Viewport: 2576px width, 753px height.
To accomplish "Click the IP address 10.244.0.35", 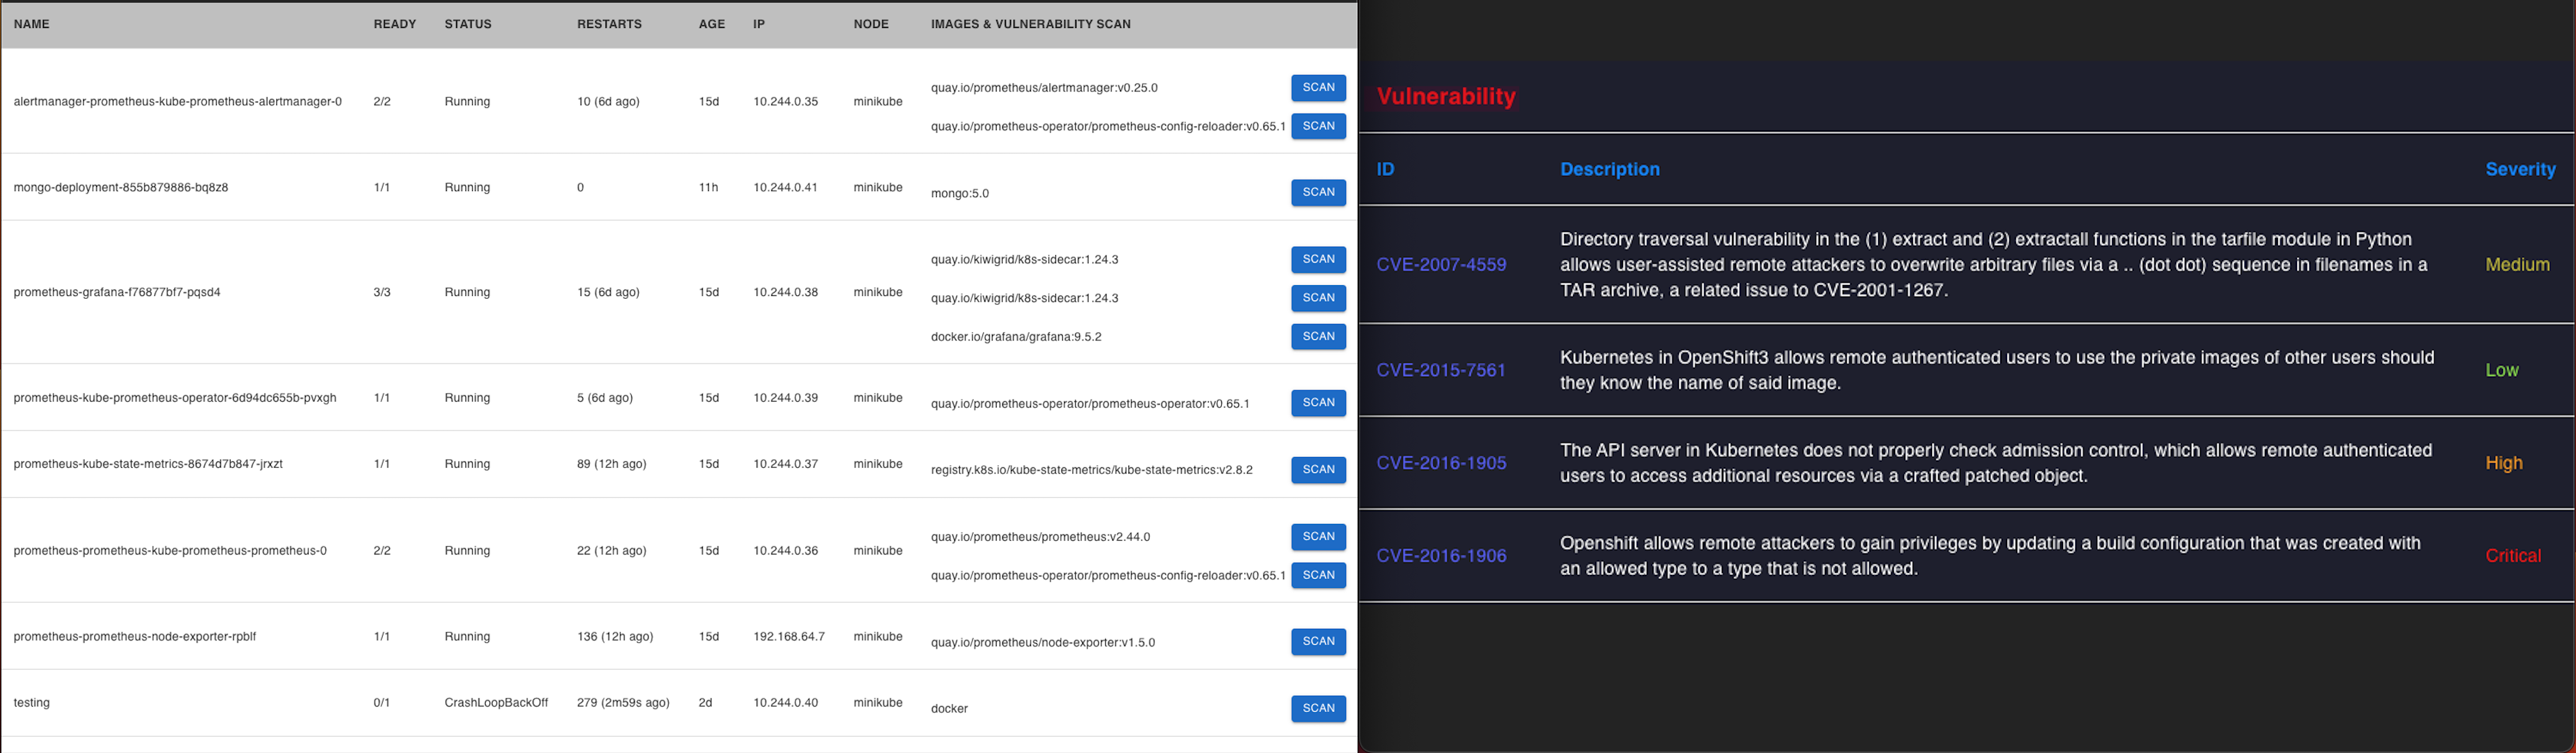I will pyautogui.click(x=786, y=102).
